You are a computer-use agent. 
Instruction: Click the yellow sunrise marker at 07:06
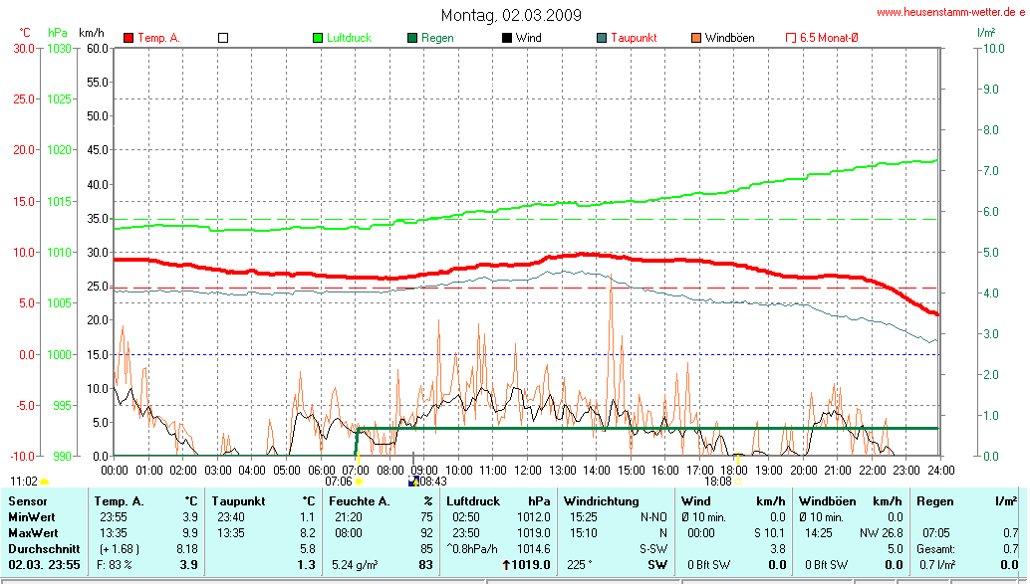(x=359, y=483)
